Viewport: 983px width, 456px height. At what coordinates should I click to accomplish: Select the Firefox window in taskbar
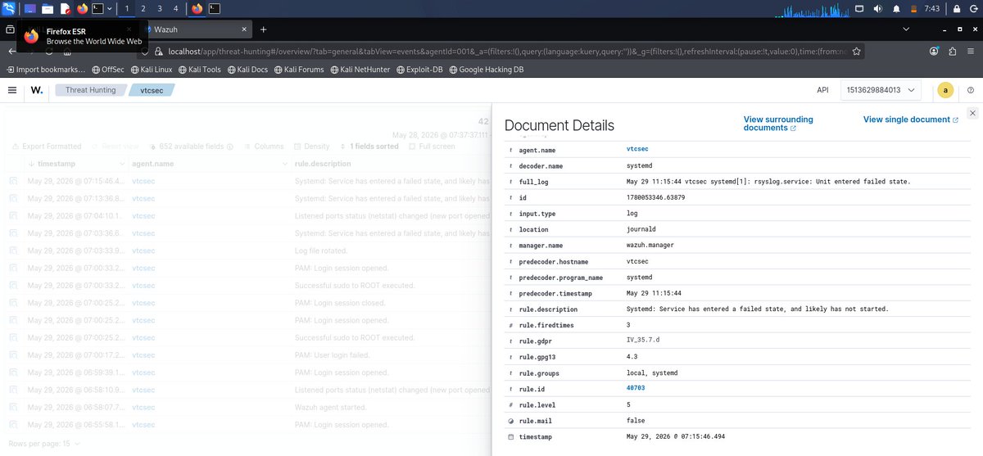pyautogui.click(x=197, y=9)
